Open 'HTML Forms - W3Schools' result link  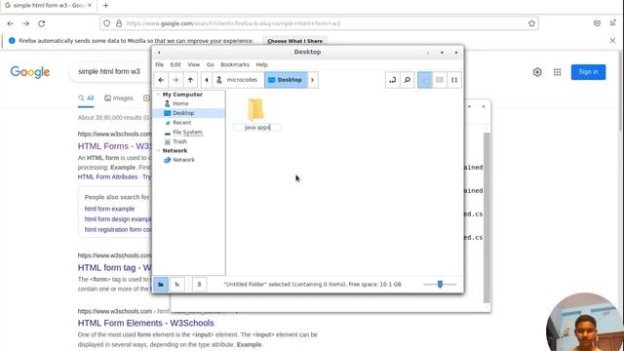click(115, 146)
